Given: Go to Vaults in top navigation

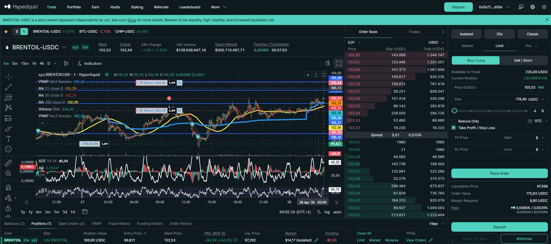Looking at the screenshot, I should click(x=115, y=7).
